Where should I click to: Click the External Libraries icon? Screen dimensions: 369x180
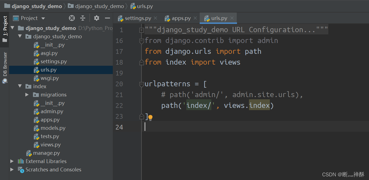click(x=21, y=161)
